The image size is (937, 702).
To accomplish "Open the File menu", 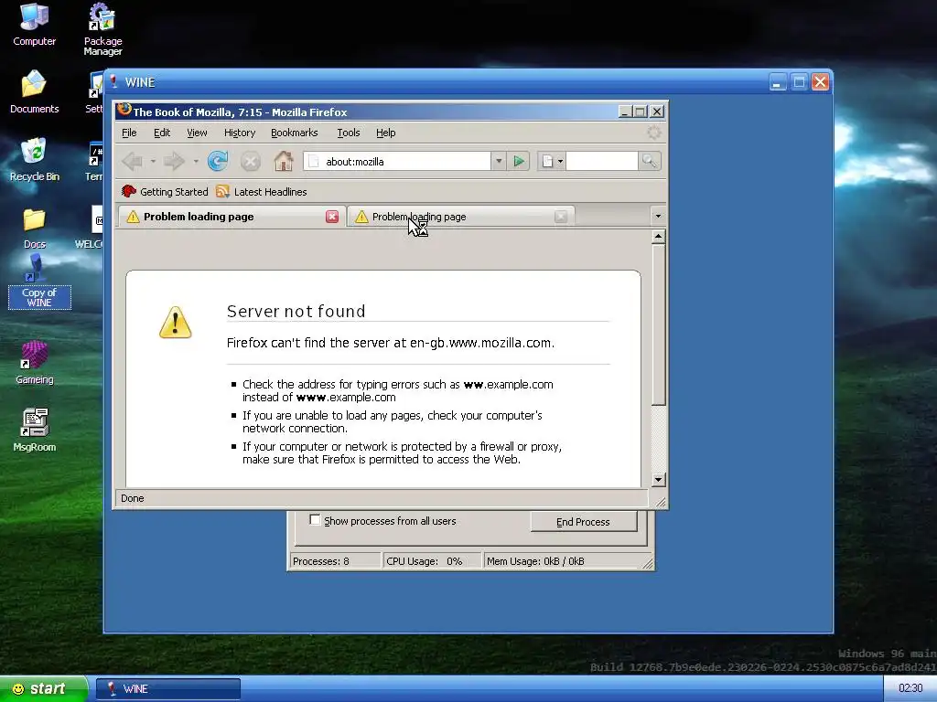I will tap(129, 133).
